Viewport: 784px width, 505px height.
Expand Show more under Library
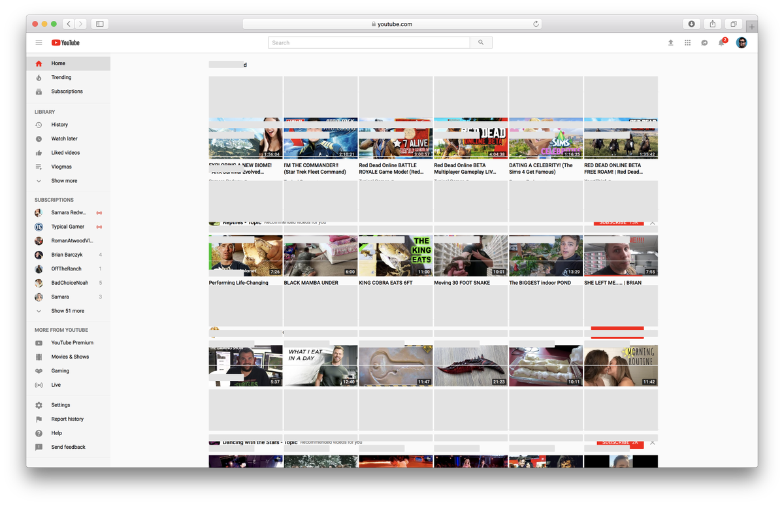pyautogui.click(x=68, y=181)
